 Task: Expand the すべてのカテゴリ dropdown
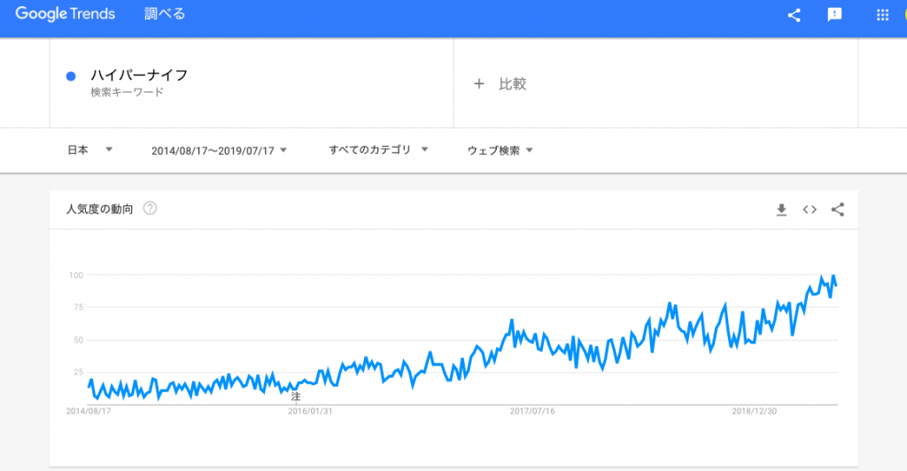point(378,151)
